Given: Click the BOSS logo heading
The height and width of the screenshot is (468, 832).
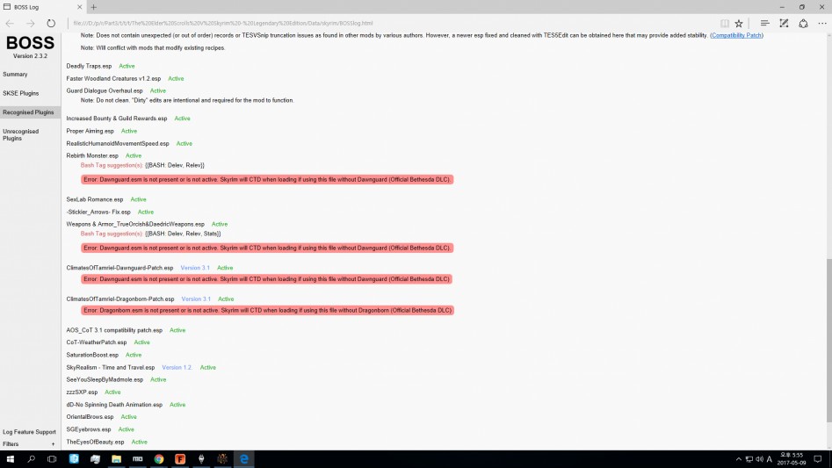Looking at the screenshot, I should click(x=30, y=43).
